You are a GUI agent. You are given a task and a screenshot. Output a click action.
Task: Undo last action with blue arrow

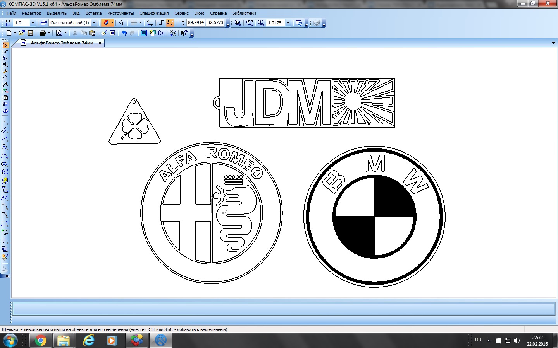pyautogui.click(x=124, y=33)
